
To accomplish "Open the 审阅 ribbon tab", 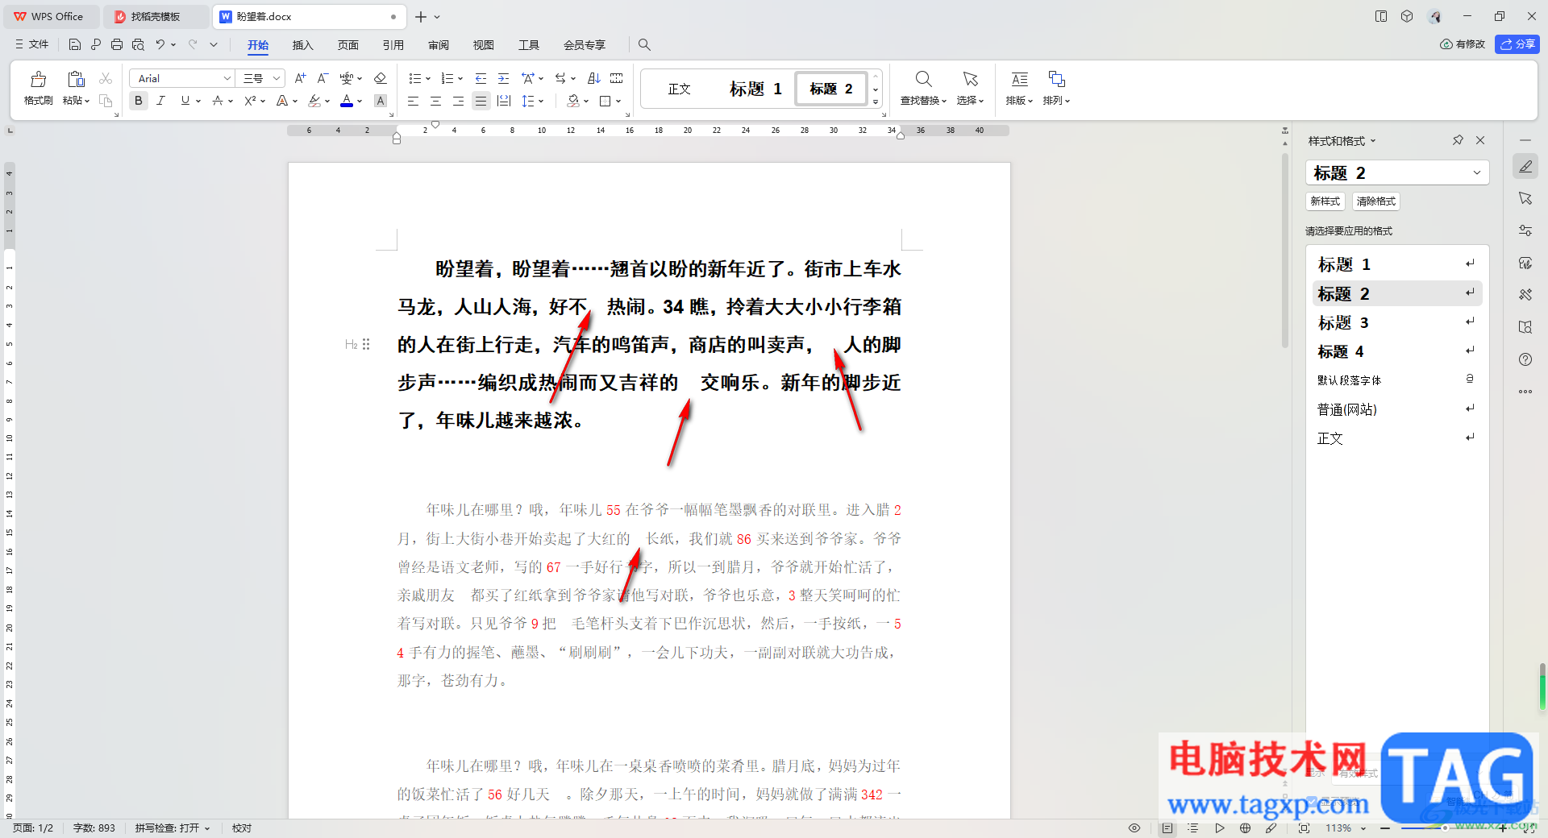I will click(x=439, y=45).
